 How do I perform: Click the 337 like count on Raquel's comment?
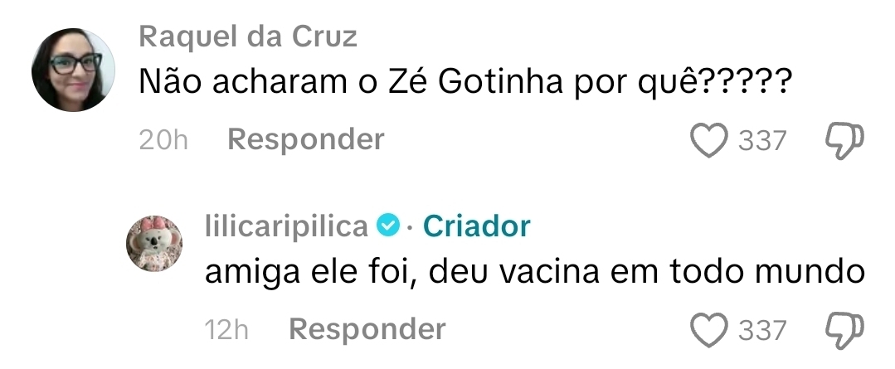(762, 142)
